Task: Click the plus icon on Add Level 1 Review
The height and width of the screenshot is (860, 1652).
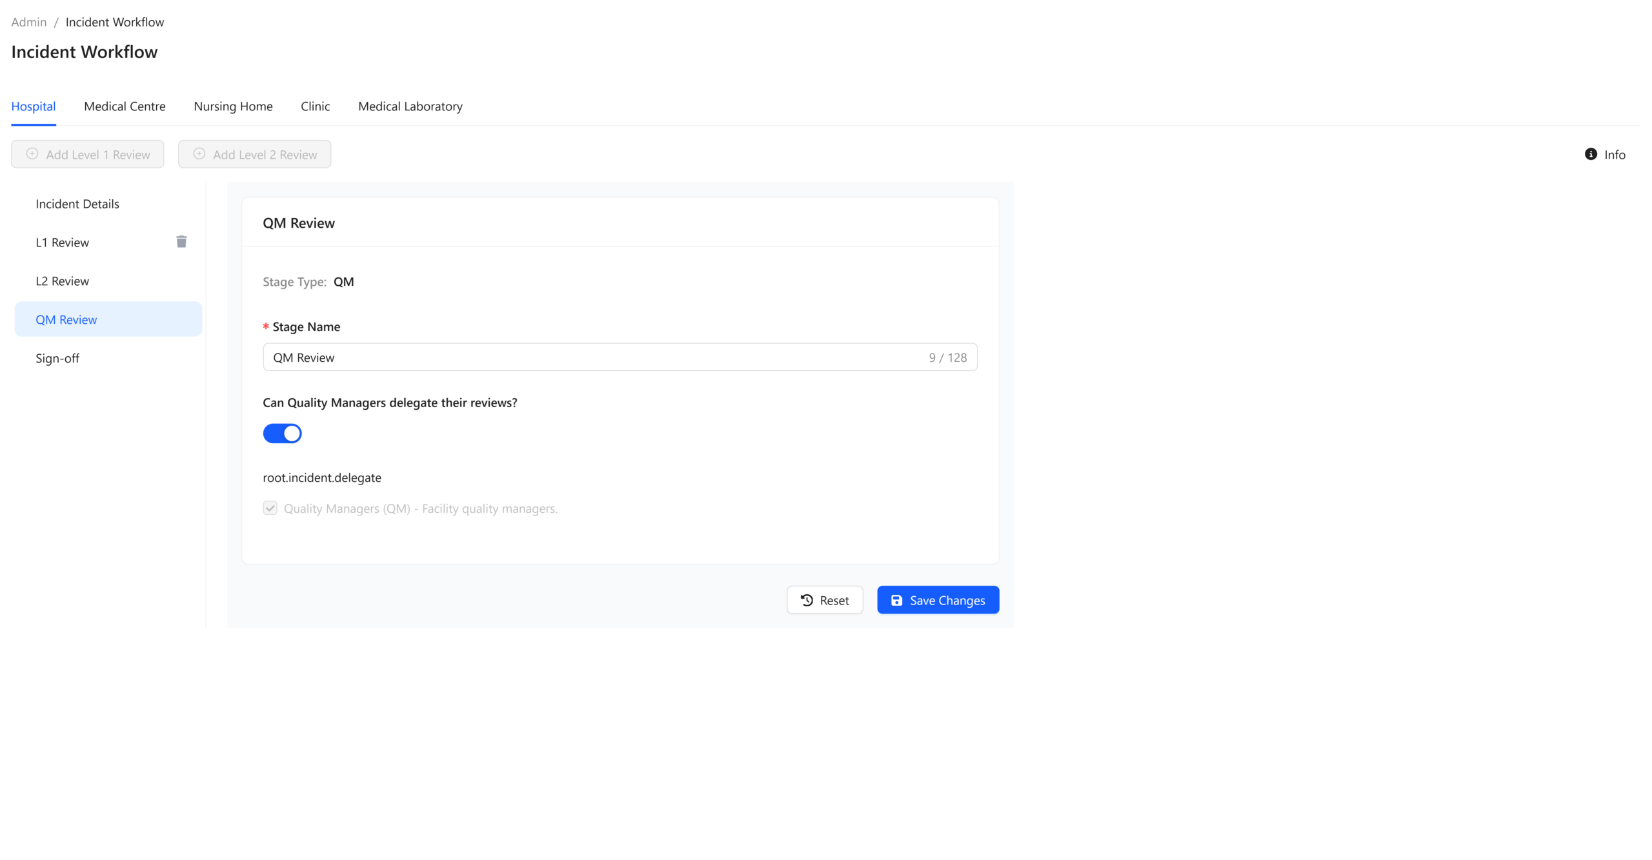Action: pos(32,154)
